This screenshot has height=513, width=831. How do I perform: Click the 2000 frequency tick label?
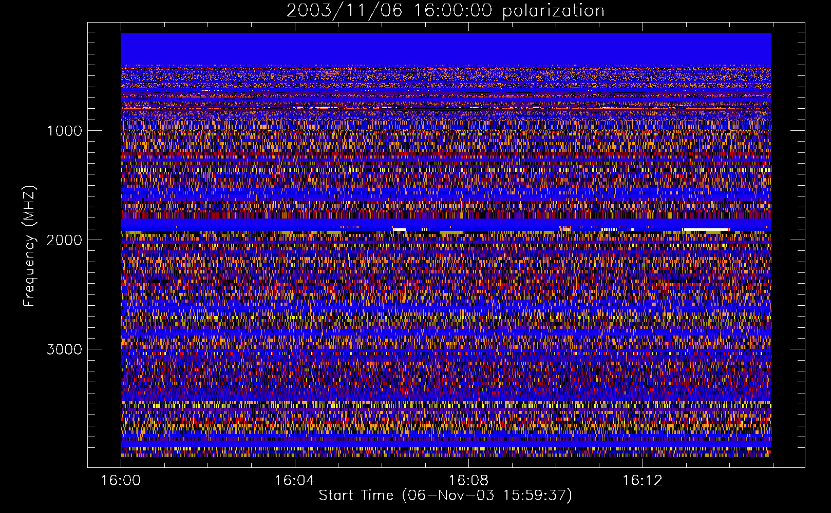tap(64, 240)
